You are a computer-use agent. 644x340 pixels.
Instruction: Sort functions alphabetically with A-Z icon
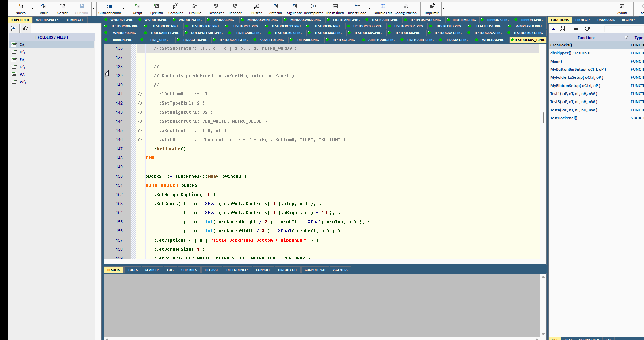(563, 29)
